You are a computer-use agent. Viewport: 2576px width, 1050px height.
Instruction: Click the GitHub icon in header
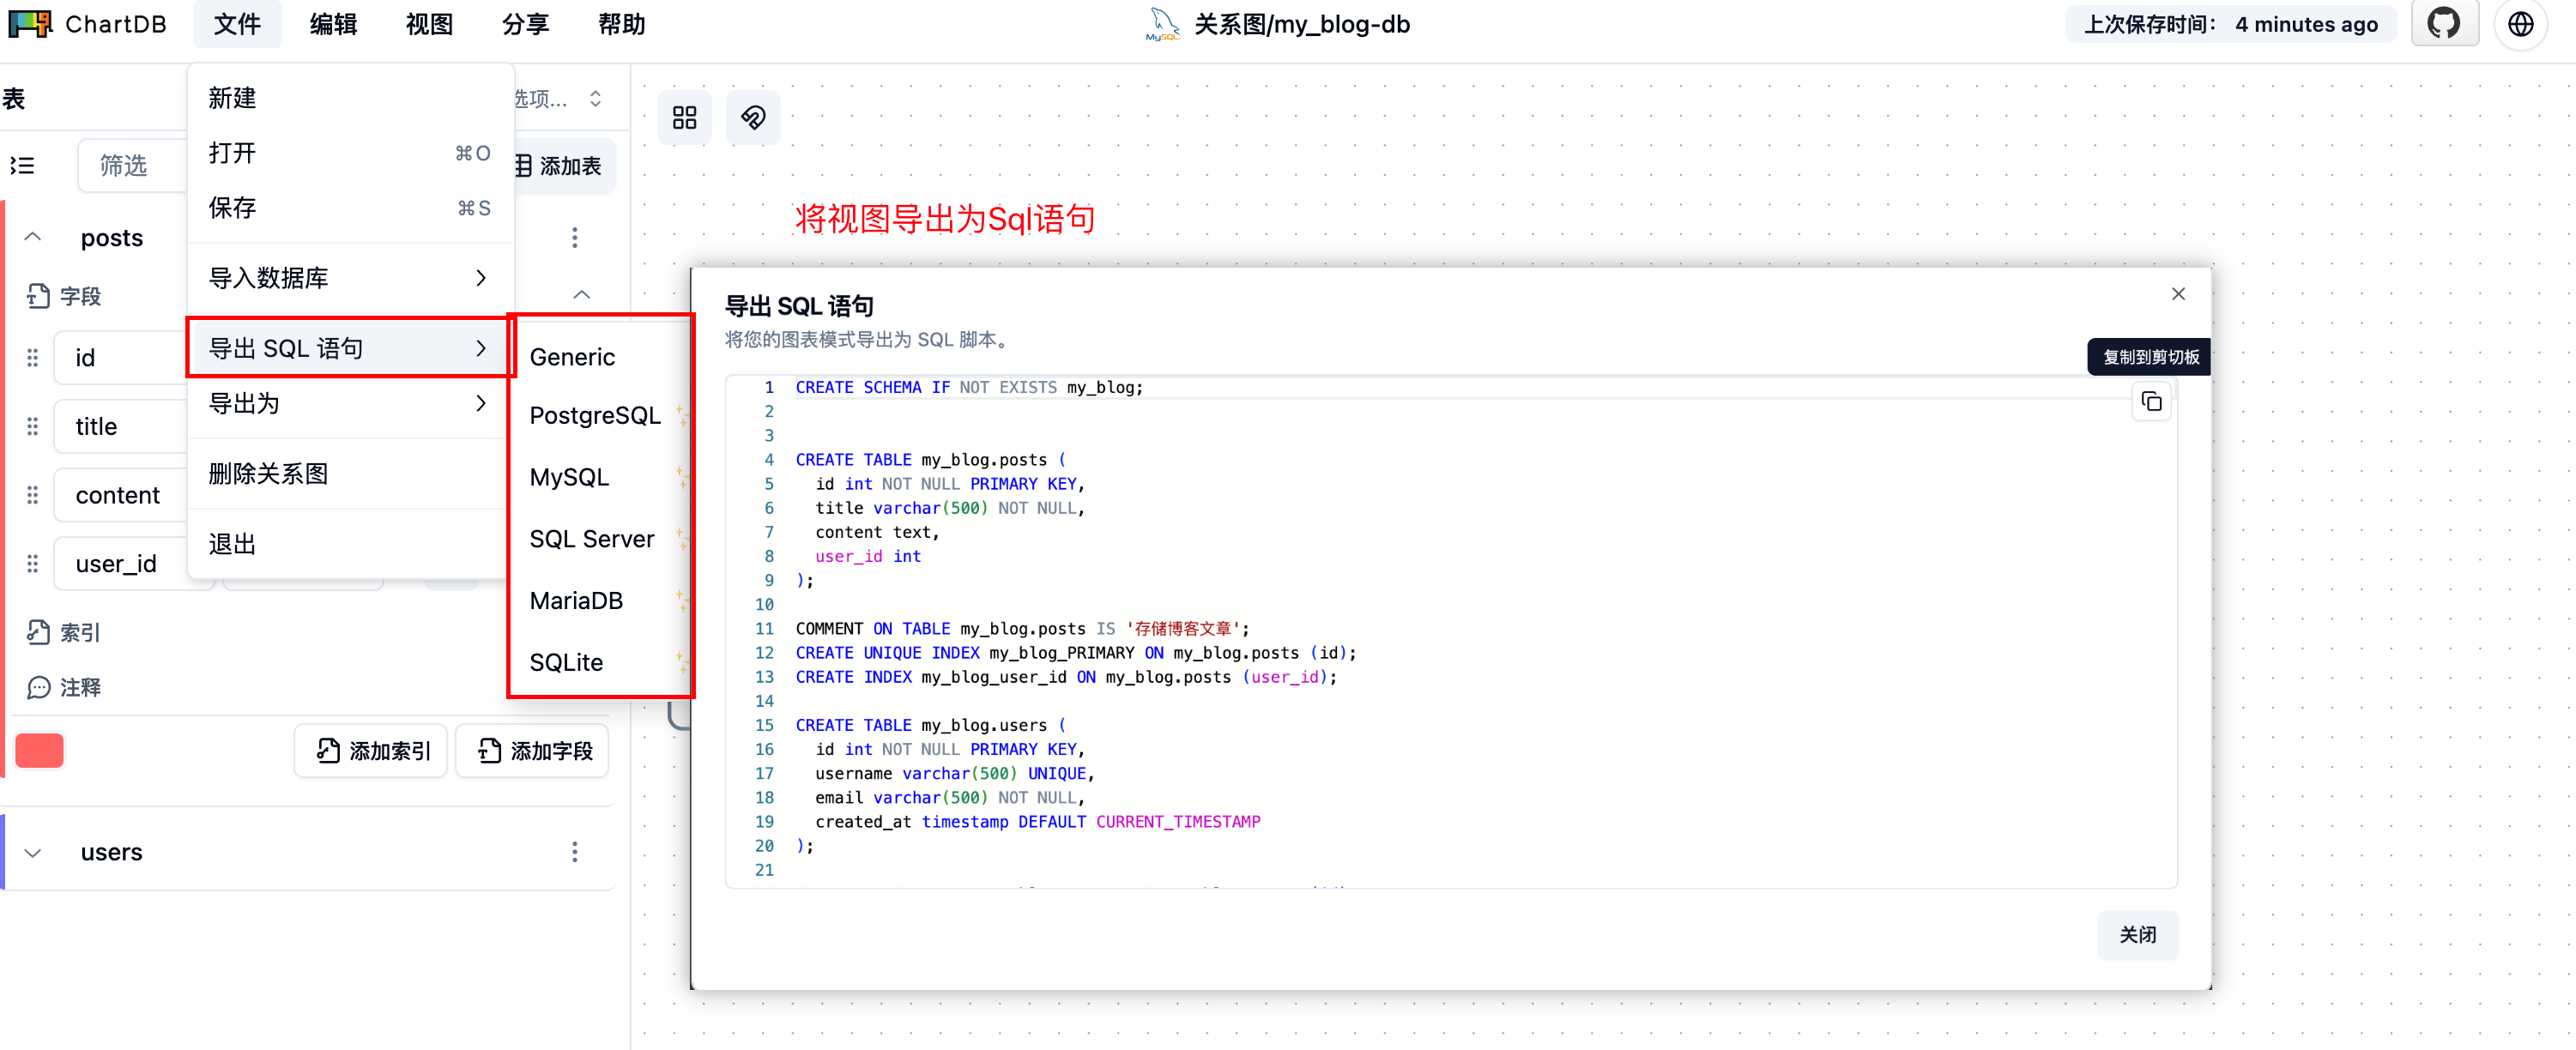pyautogui.click(x=2444, y=24)
